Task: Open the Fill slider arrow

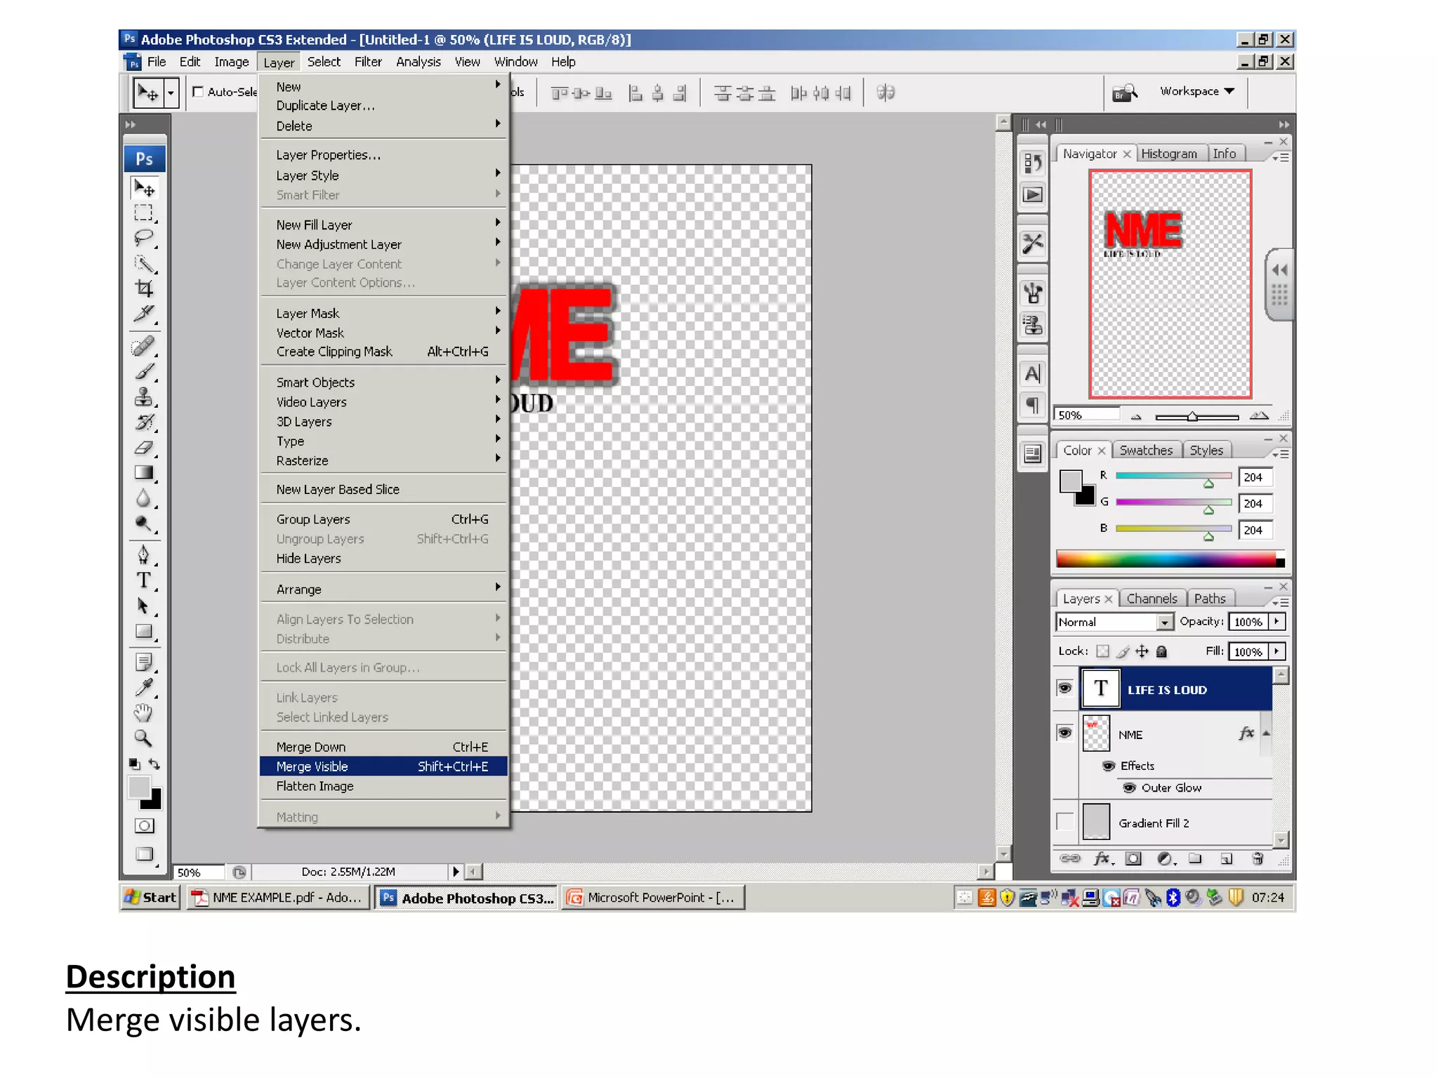Action: [1277, 651]
